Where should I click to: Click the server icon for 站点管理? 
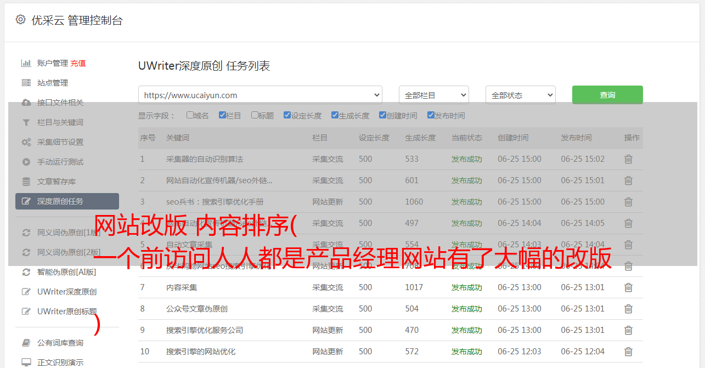[x=26, y=83]
